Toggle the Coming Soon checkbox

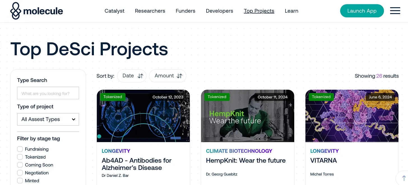pos(20,165)
